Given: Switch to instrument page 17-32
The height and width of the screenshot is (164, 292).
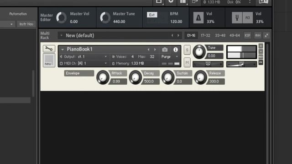Looking at the screenshot, I should [x=205, y=36].
